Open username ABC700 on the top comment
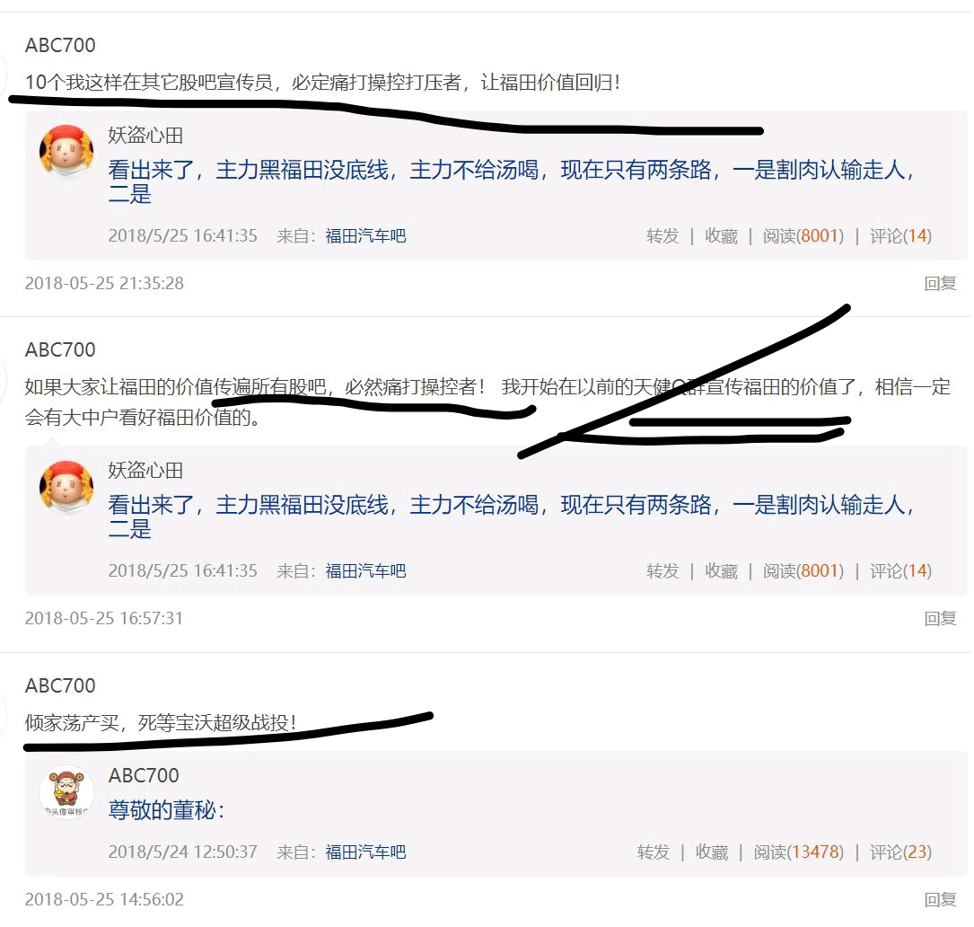The image size is (974, 927). (60, 46)
